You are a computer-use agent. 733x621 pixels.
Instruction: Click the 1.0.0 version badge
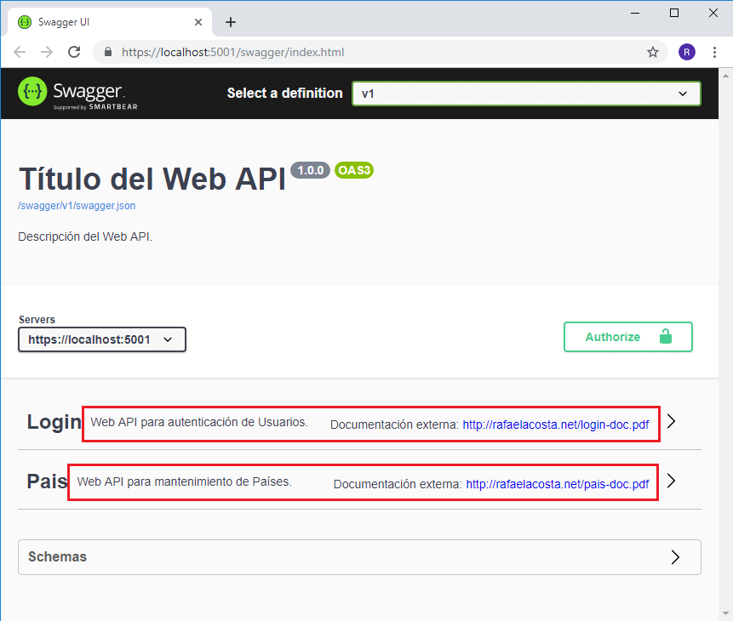click(311, 170)
